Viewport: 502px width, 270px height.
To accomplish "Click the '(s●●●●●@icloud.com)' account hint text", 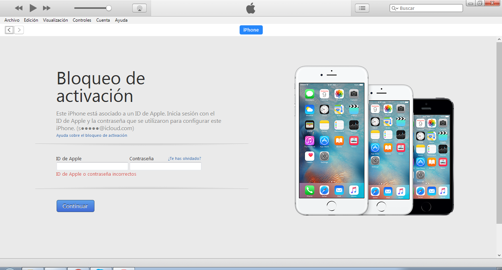I will tap(105, 128).
